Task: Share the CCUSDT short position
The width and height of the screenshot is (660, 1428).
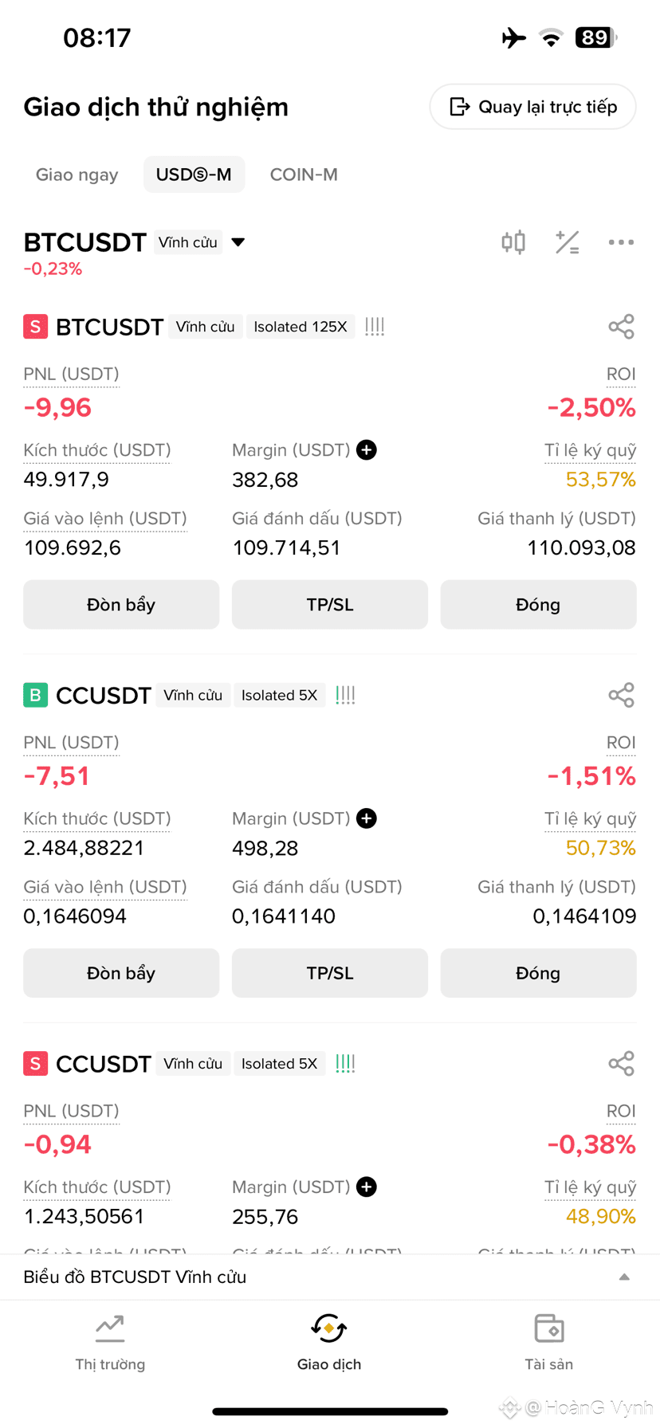Action: 621,1063
